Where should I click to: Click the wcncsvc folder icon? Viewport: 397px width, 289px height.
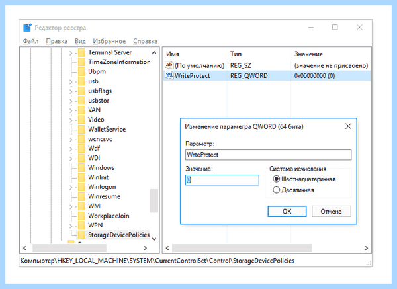[81, 139]
